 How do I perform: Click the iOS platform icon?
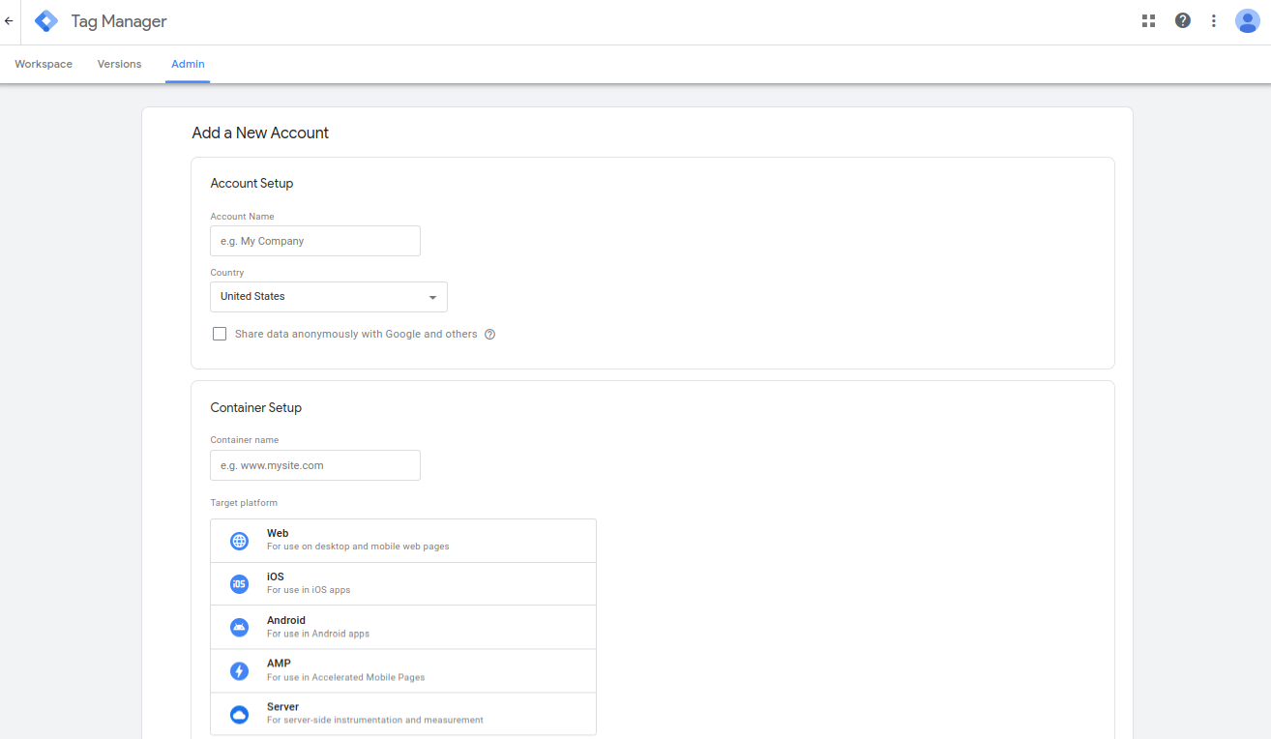239,583
